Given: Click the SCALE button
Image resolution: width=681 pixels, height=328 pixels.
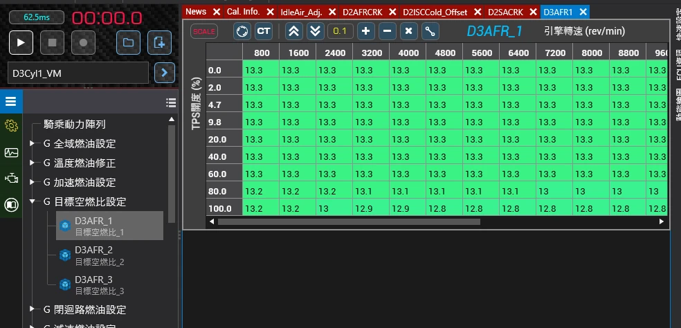Looking at the screenshot, I should coord(204,31).
